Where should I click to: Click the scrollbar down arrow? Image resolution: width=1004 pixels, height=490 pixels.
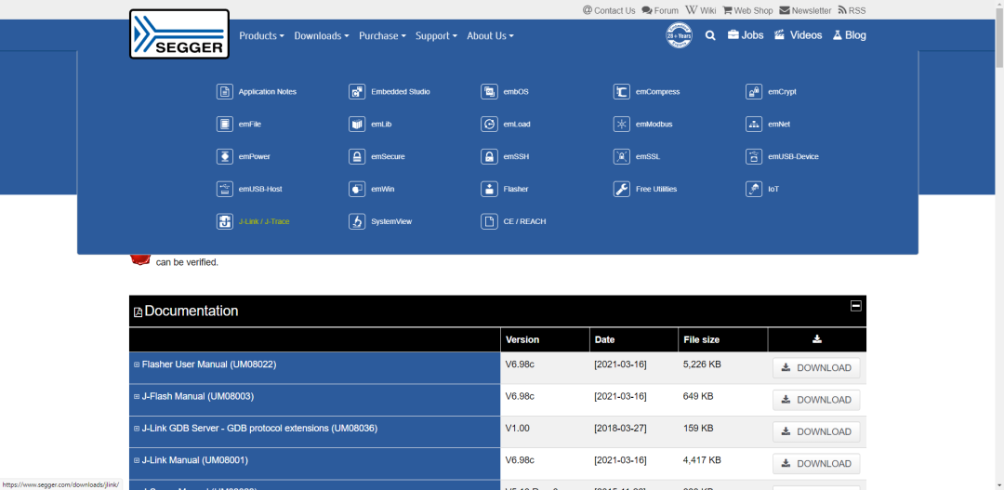998,484
